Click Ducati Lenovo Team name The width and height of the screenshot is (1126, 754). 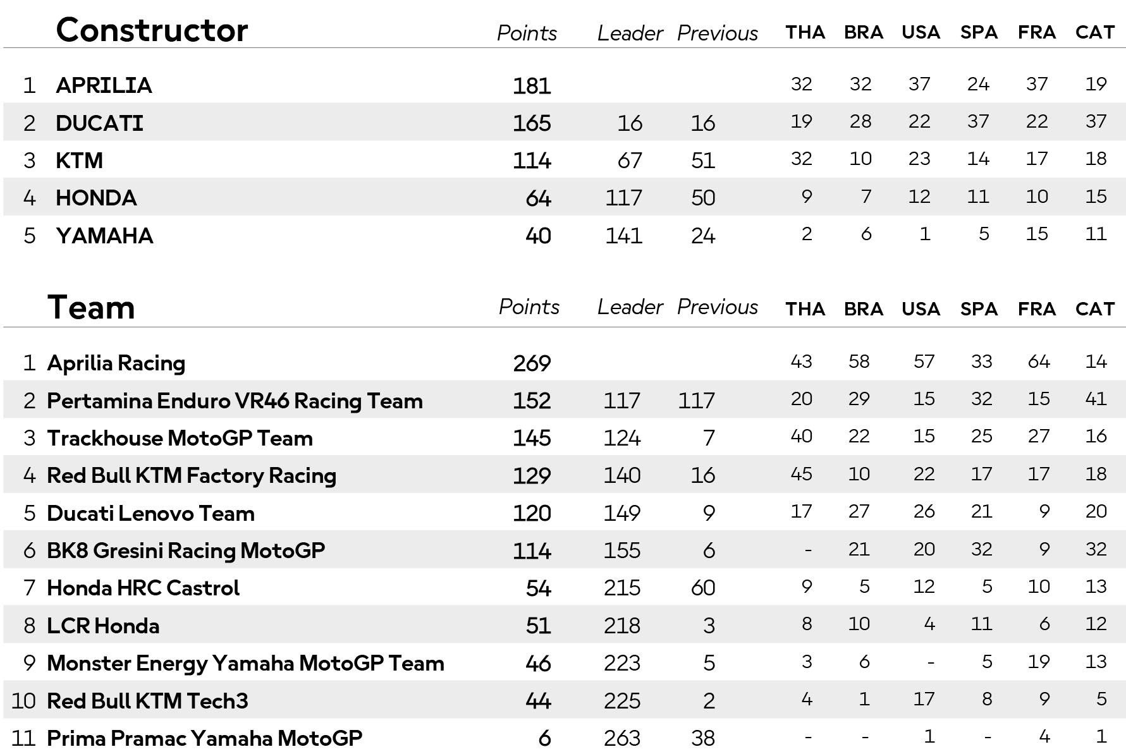tap(150, 513)
